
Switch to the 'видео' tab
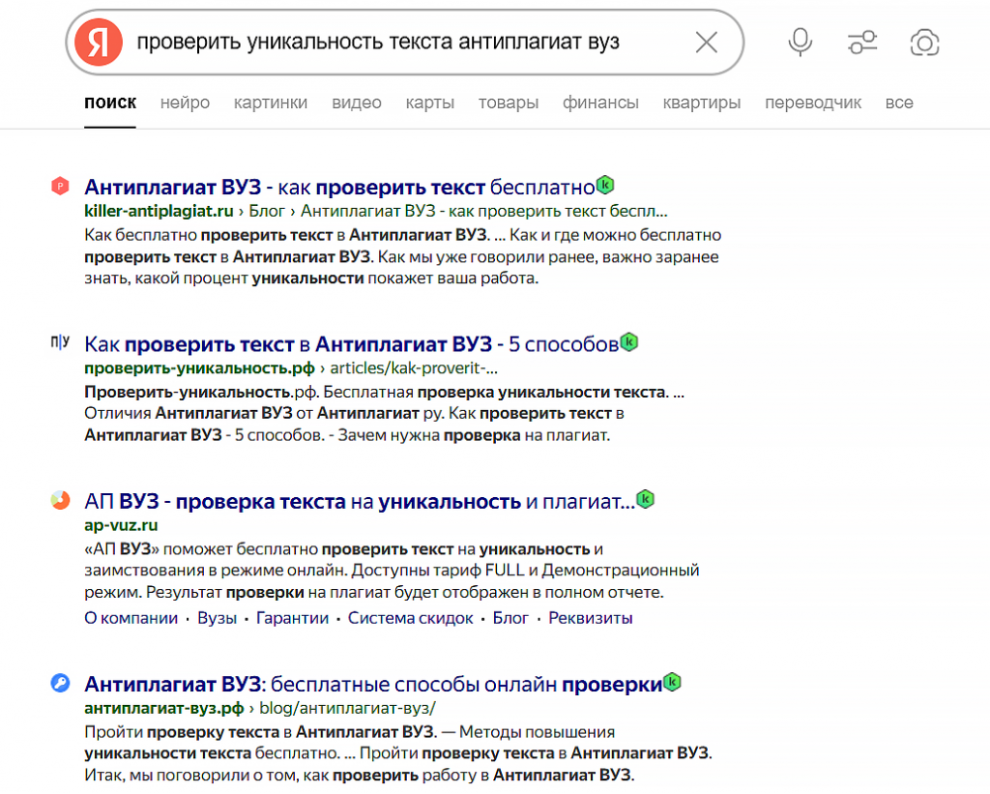tap(357, 103)
